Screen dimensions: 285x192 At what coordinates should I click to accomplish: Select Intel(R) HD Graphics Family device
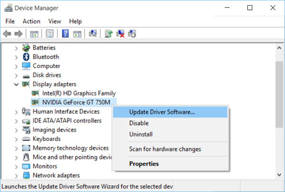click(x=79, y=93)
